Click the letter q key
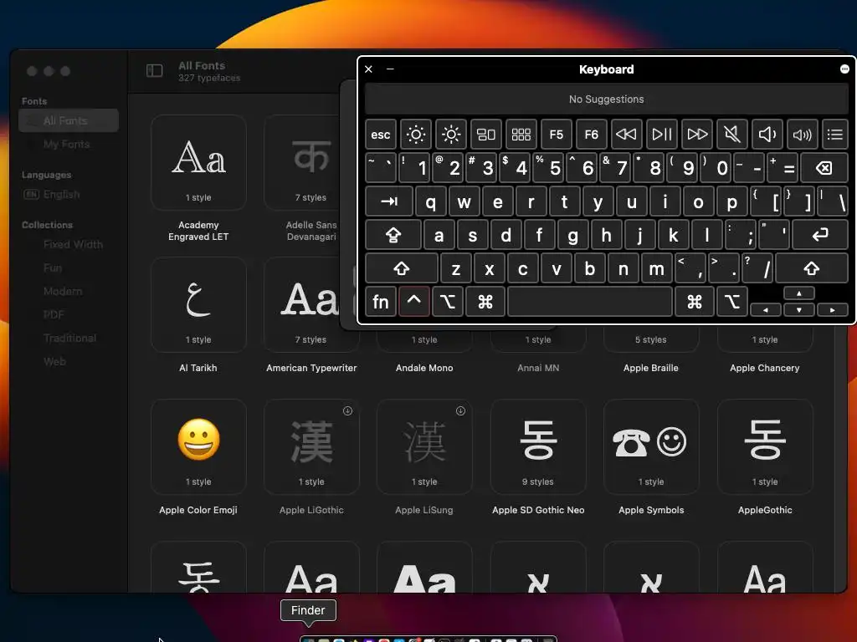The image size is (857, 642). 431,201
